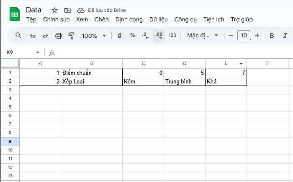293x182 pixels.
Task: Click the print icon
Action: pos(59,36)
